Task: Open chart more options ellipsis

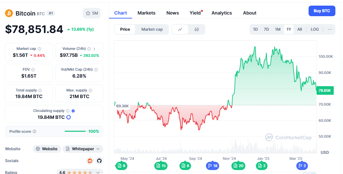Action: click(329, 29)
